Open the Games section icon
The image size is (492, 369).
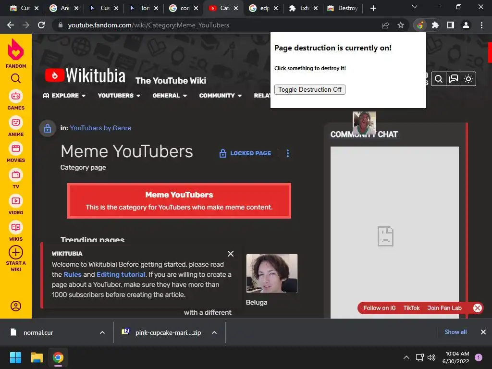[x=16, y=96]
